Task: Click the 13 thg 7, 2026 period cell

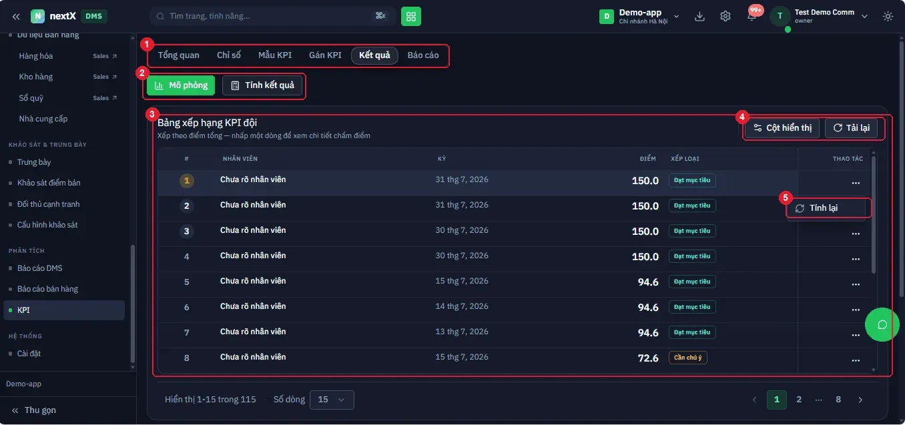Action: pos(462,332)
